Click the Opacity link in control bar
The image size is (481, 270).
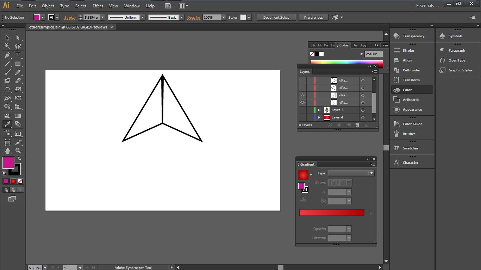click(194, 17)
